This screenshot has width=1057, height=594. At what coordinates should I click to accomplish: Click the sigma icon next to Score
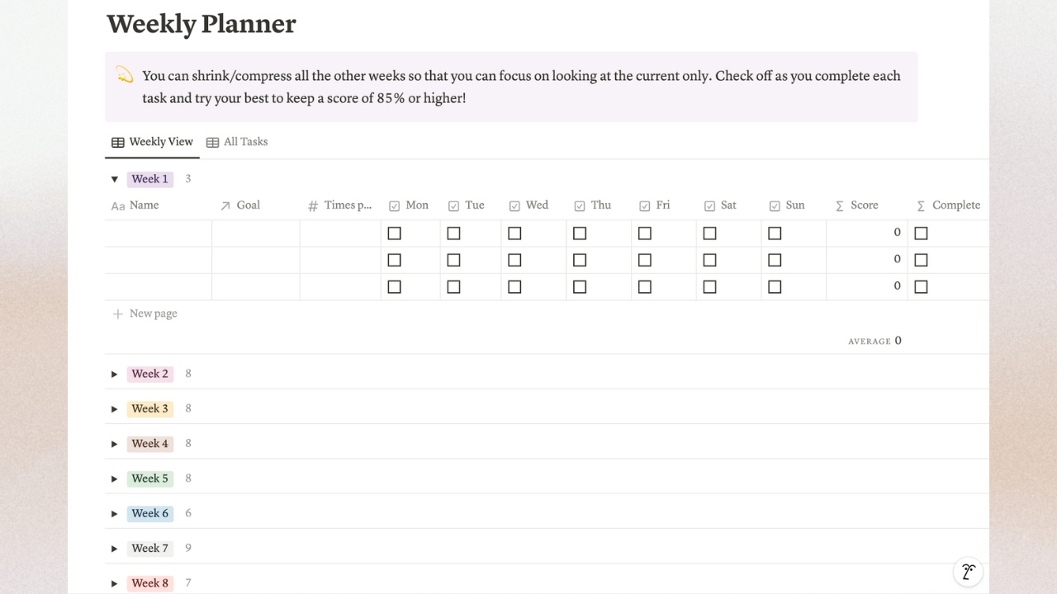point(840,205)
